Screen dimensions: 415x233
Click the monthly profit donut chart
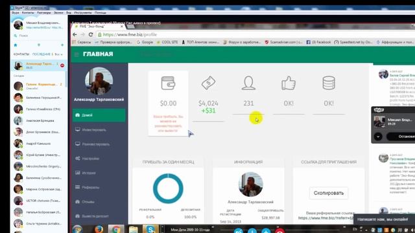[168, 188]
